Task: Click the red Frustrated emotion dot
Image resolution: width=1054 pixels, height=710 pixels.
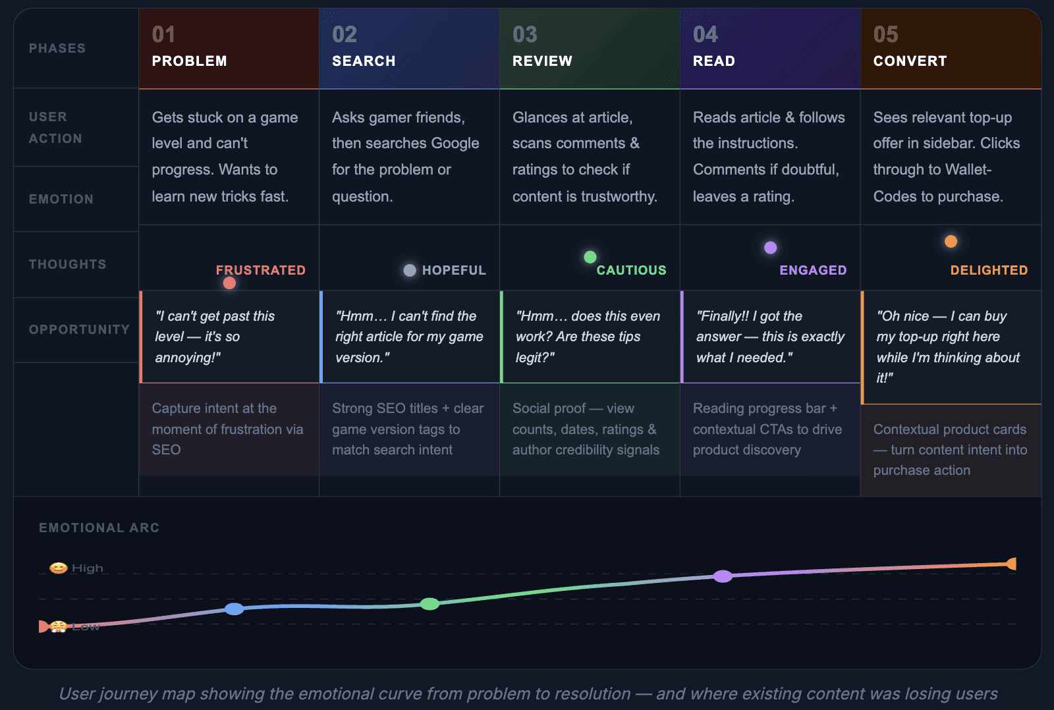Action: pos(229,283)
